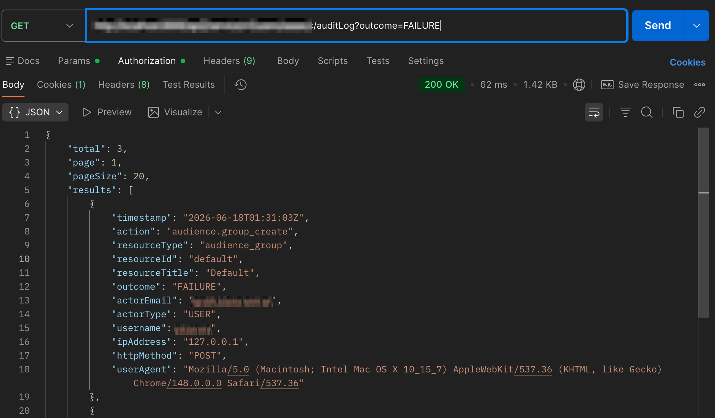
Task: Save Response as example
Action: click(643, 85)
